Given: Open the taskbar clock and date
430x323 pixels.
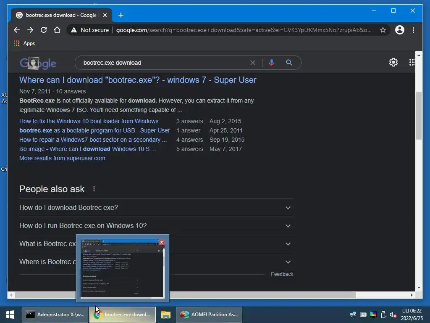Looking at the screenshot, I should [x=412, y=315].
